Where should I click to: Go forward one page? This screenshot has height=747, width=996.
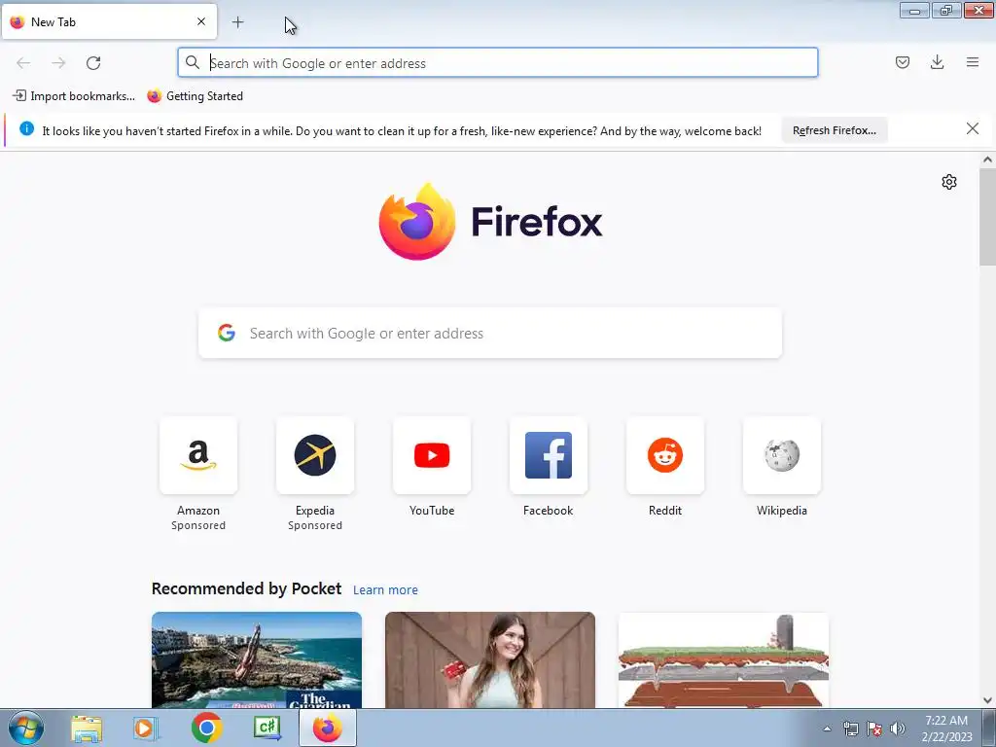coord(58,62)
